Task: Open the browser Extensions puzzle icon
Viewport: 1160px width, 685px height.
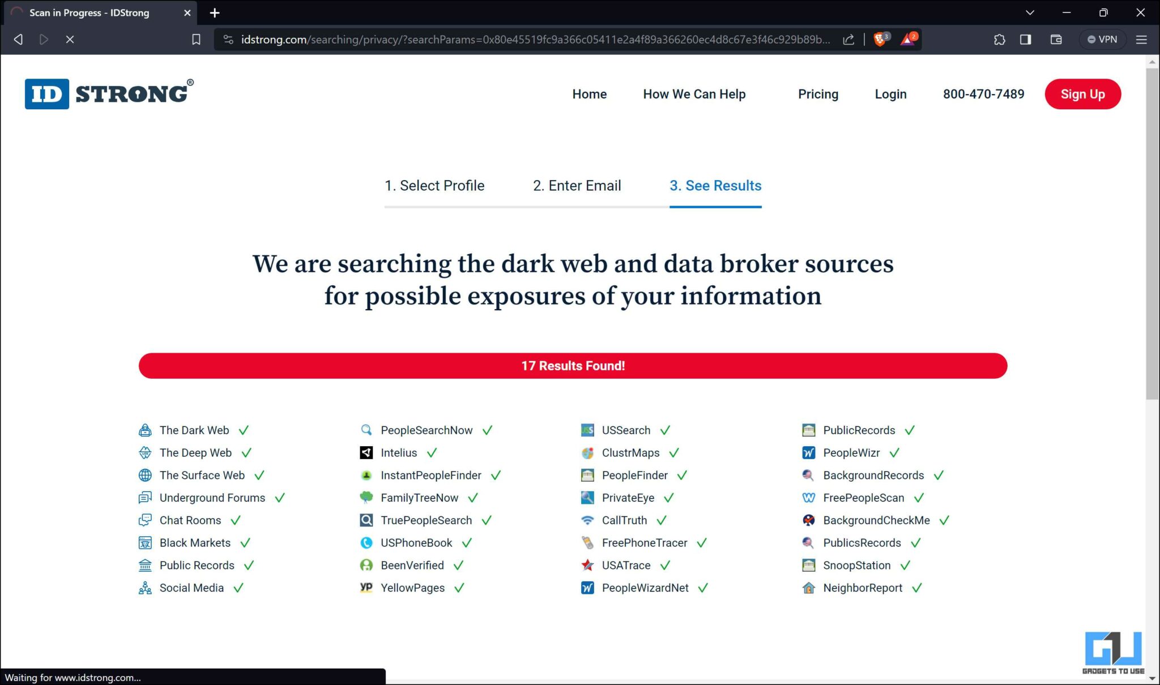Action: [999, 39]
